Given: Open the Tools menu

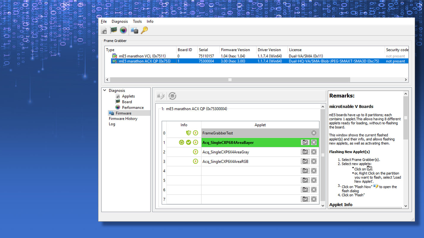Looking at the screenshot, I should (x=137, y=21).
